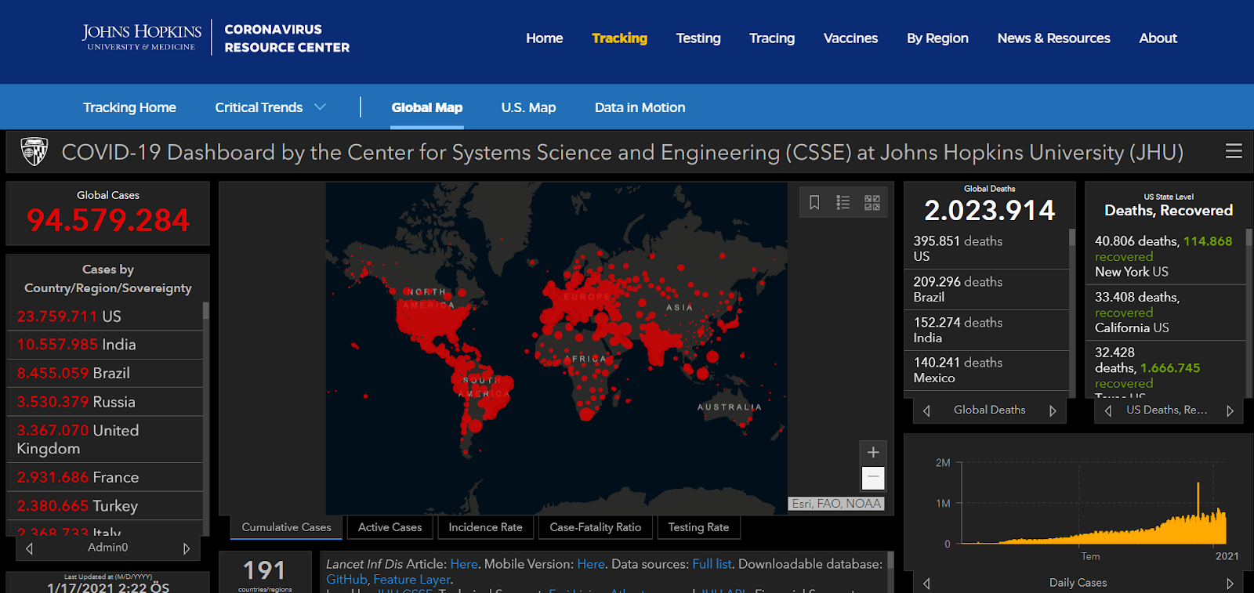
Task: Go to next Admin level in cases list
Action: tap(187, 548)
